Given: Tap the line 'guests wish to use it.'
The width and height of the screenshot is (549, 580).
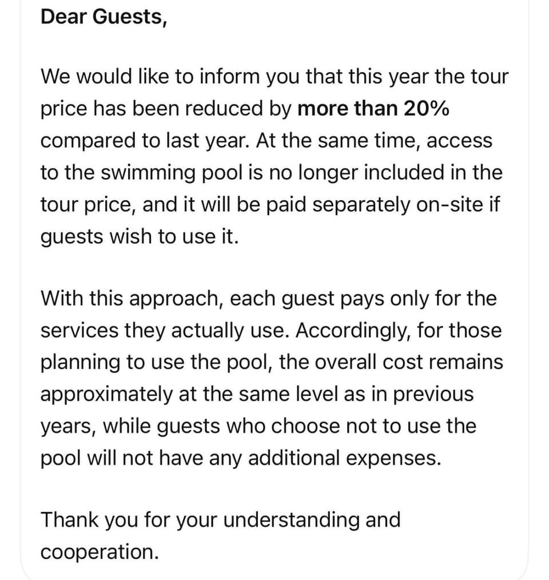Looking at the screenshot, I should point(139,237).
